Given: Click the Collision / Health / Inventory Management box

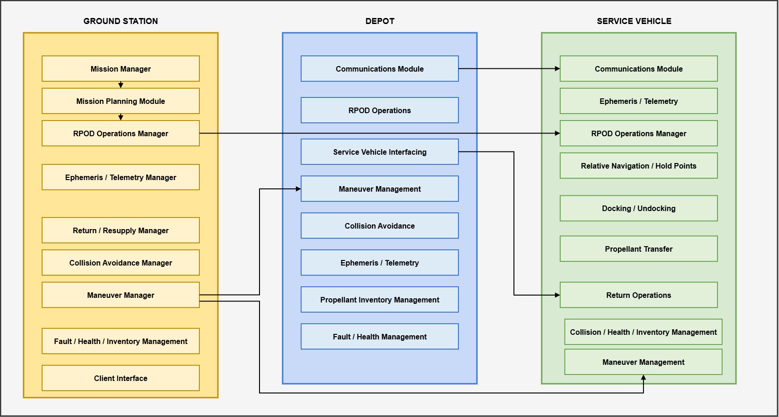Looking at the screenshot, I should [643, 332].
